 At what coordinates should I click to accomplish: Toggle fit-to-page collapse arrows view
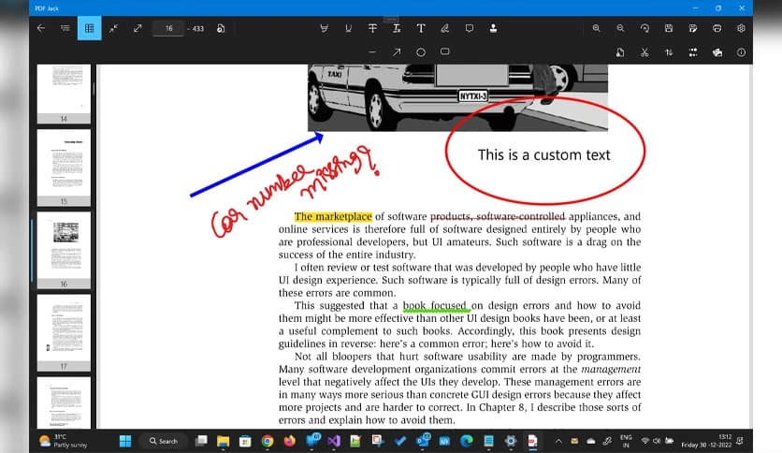(113, 28)
